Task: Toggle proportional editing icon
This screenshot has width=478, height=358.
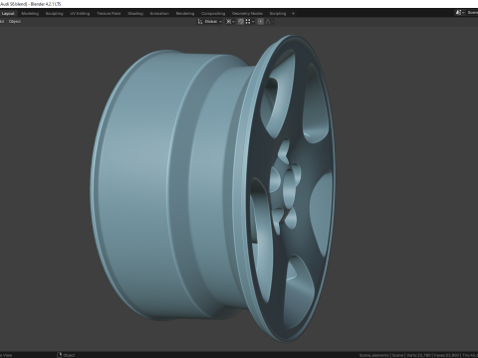Action: pyautogui.click(x=261, y=22)
